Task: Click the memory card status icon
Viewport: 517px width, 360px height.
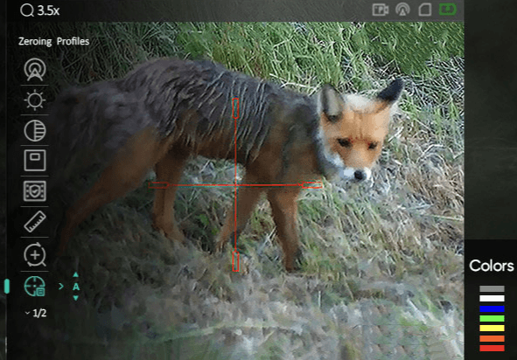Action: (425, 10)
